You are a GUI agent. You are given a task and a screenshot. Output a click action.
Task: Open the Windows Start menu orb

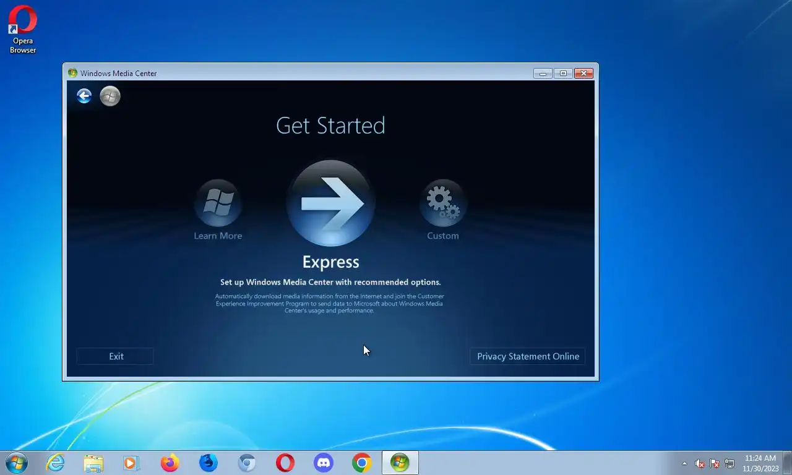[17, 463]
